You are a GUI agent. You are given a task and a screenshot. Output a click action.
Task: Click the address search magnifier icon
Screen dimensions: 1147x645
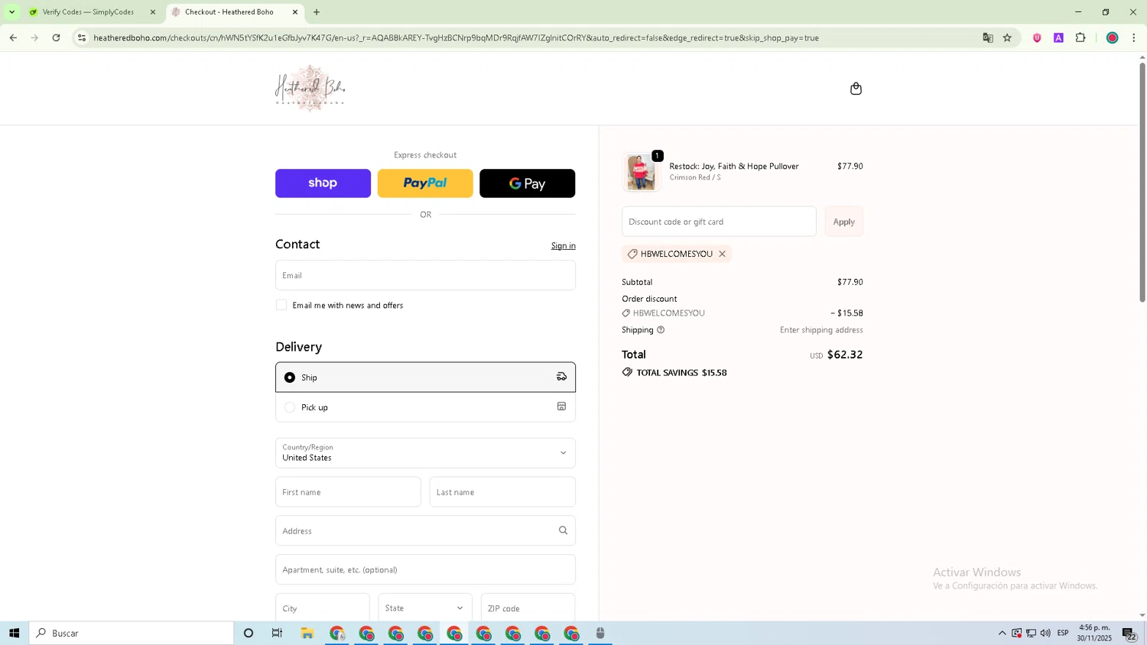point(563,530)
